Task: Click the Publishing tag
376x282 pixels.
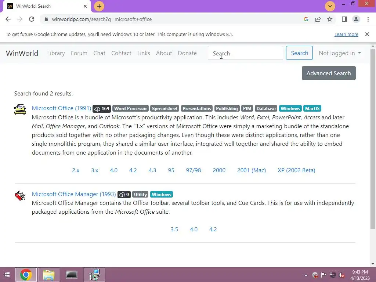Action: pyautogui.click(x=227, y=109)
